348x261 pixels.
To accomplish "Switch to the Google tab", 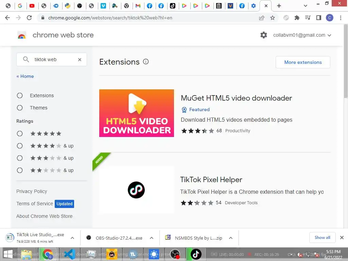I will pyautogui.click(x=20, y=6).
